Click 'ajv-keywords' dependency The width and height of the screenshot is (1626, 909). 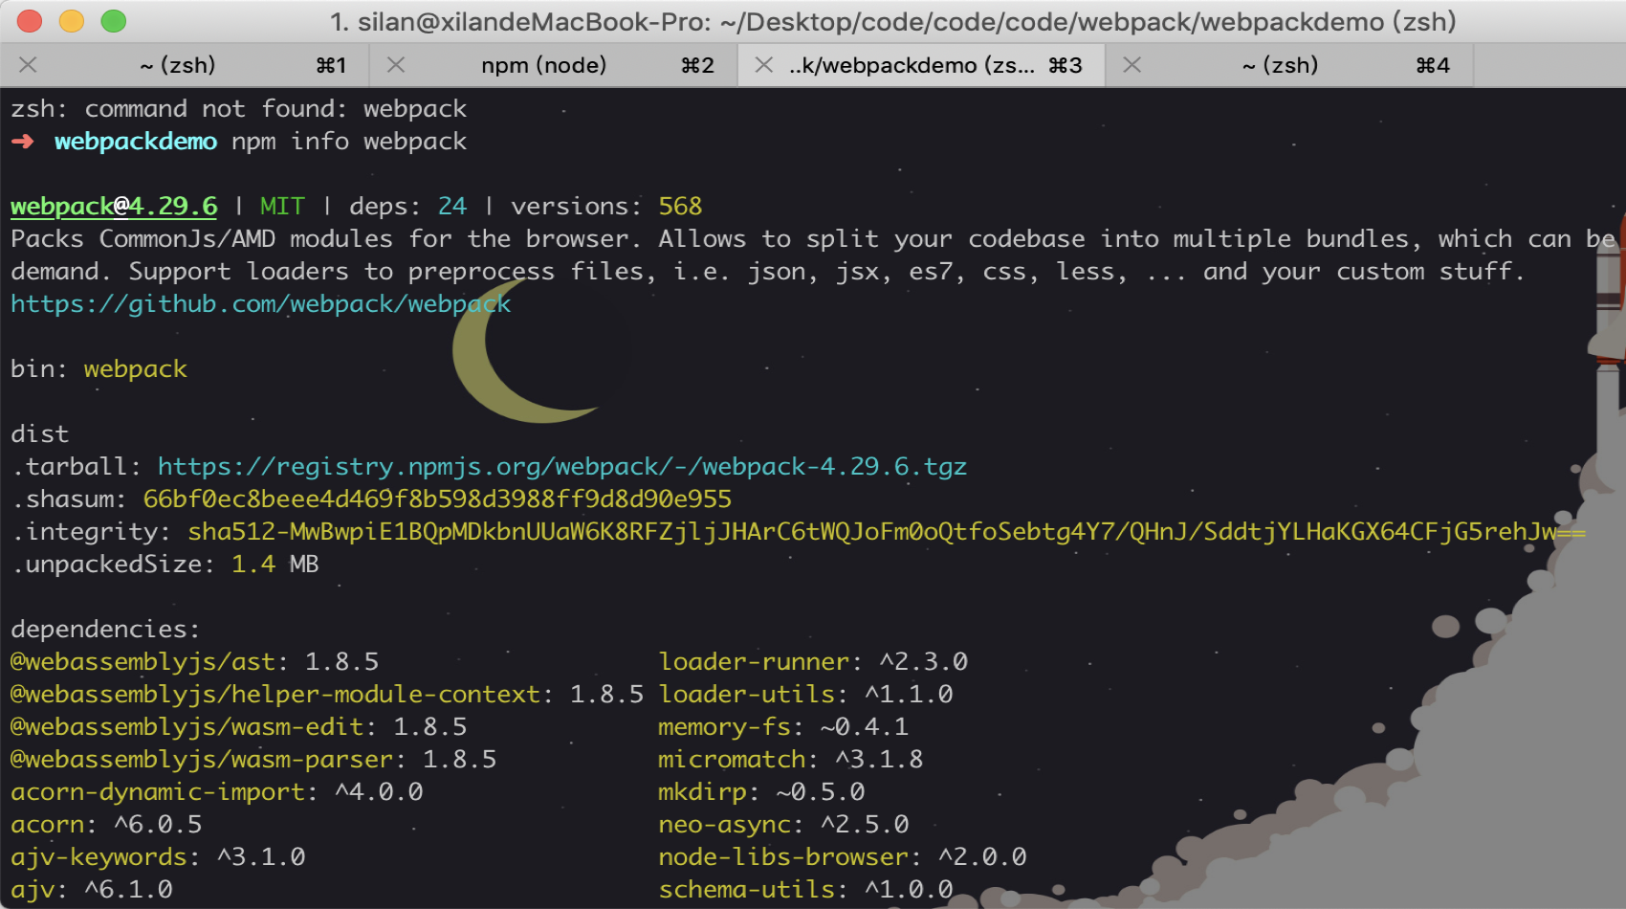(x=99, y=857)
